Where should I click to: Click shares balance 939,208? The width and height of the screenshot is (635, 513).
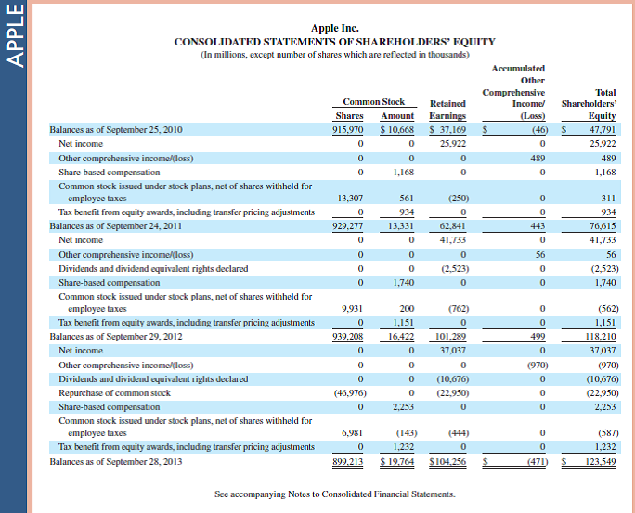coord(348,336)
